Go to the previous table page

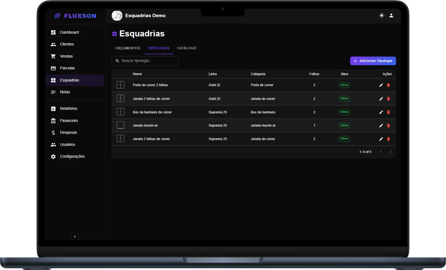click(381, 152)
